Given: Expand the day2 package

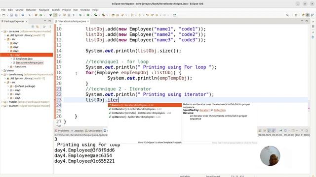Looking at the screenshot, I should click(8, 47).
